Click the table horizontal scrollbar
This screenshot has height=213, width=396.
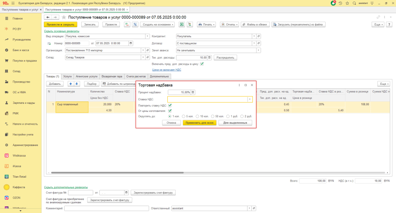point(117,173)
